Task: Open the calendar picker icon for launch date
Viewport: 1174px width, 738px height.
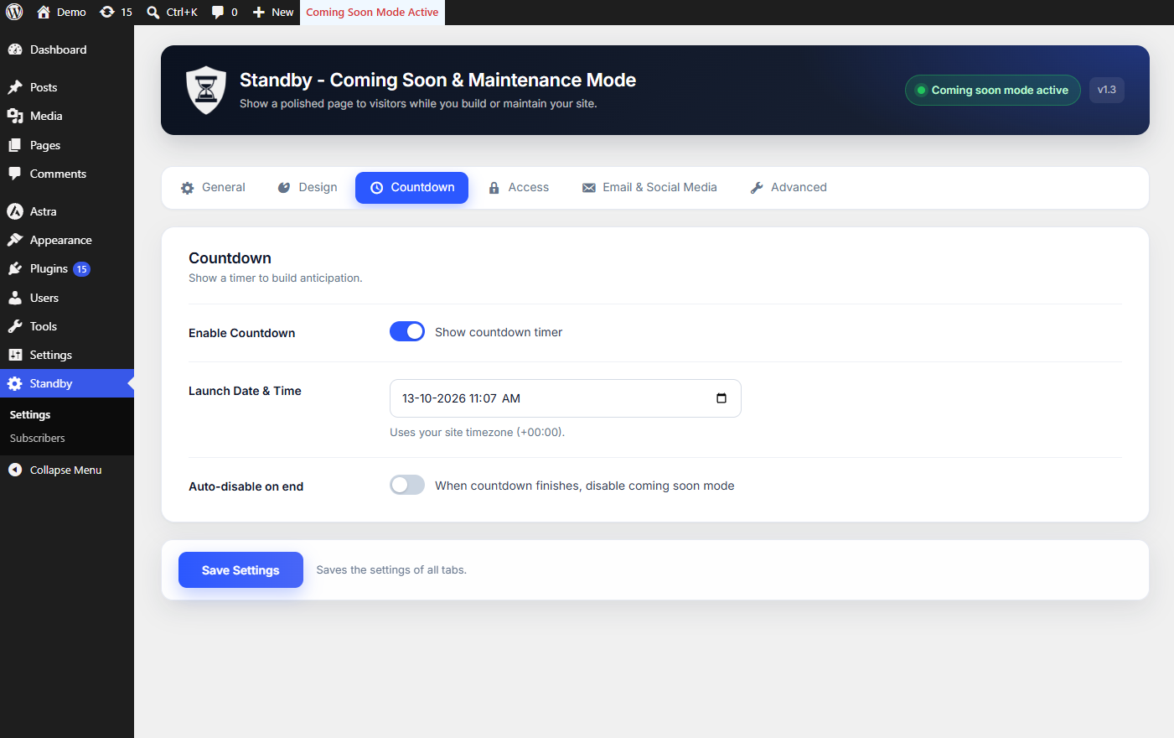Action: tap(721, 398)
